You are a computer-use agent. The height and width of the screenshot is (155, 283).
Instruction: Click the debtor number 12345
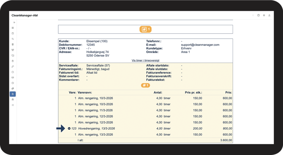(x=91, y=45)
